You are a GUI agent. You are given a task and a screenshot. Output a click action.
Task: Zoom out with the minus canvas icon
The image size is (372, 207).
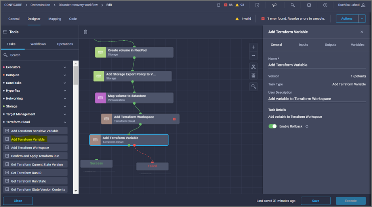(254, 55)
